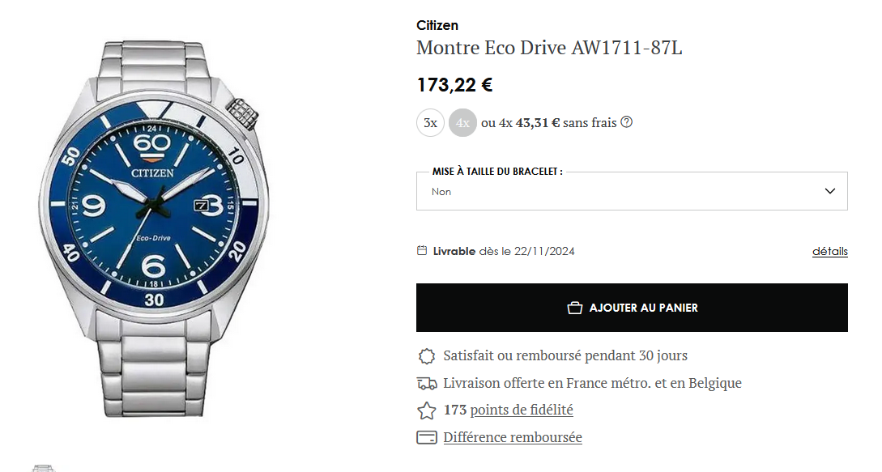Screen dimensions: 882x472
Task: Click the help question mark icon
Action: coord(627,122)
